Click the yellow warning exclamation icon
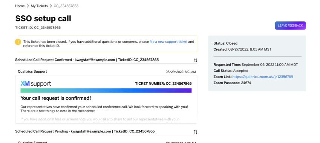Viewport: 320px width, 143px height. click(x=18, y=42)
